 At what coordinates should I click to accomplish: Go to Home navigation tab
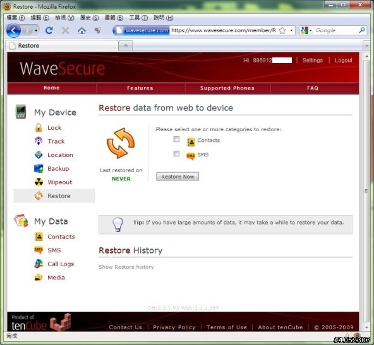click(x=52, y=88)
